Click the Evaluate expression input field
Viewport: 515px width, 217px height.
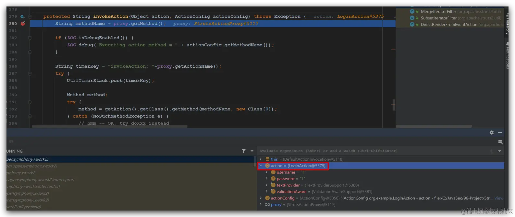(x=373, y=151)
